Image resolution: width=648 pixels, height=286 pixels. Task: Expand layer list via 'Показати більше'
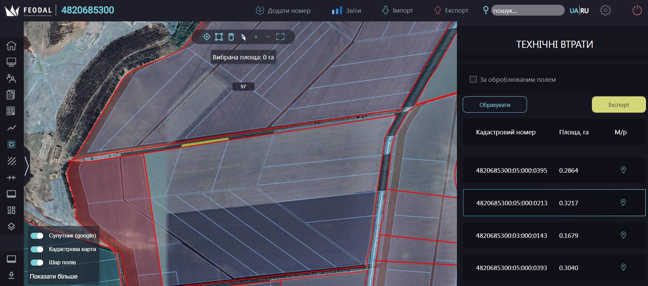click(54, 277)
